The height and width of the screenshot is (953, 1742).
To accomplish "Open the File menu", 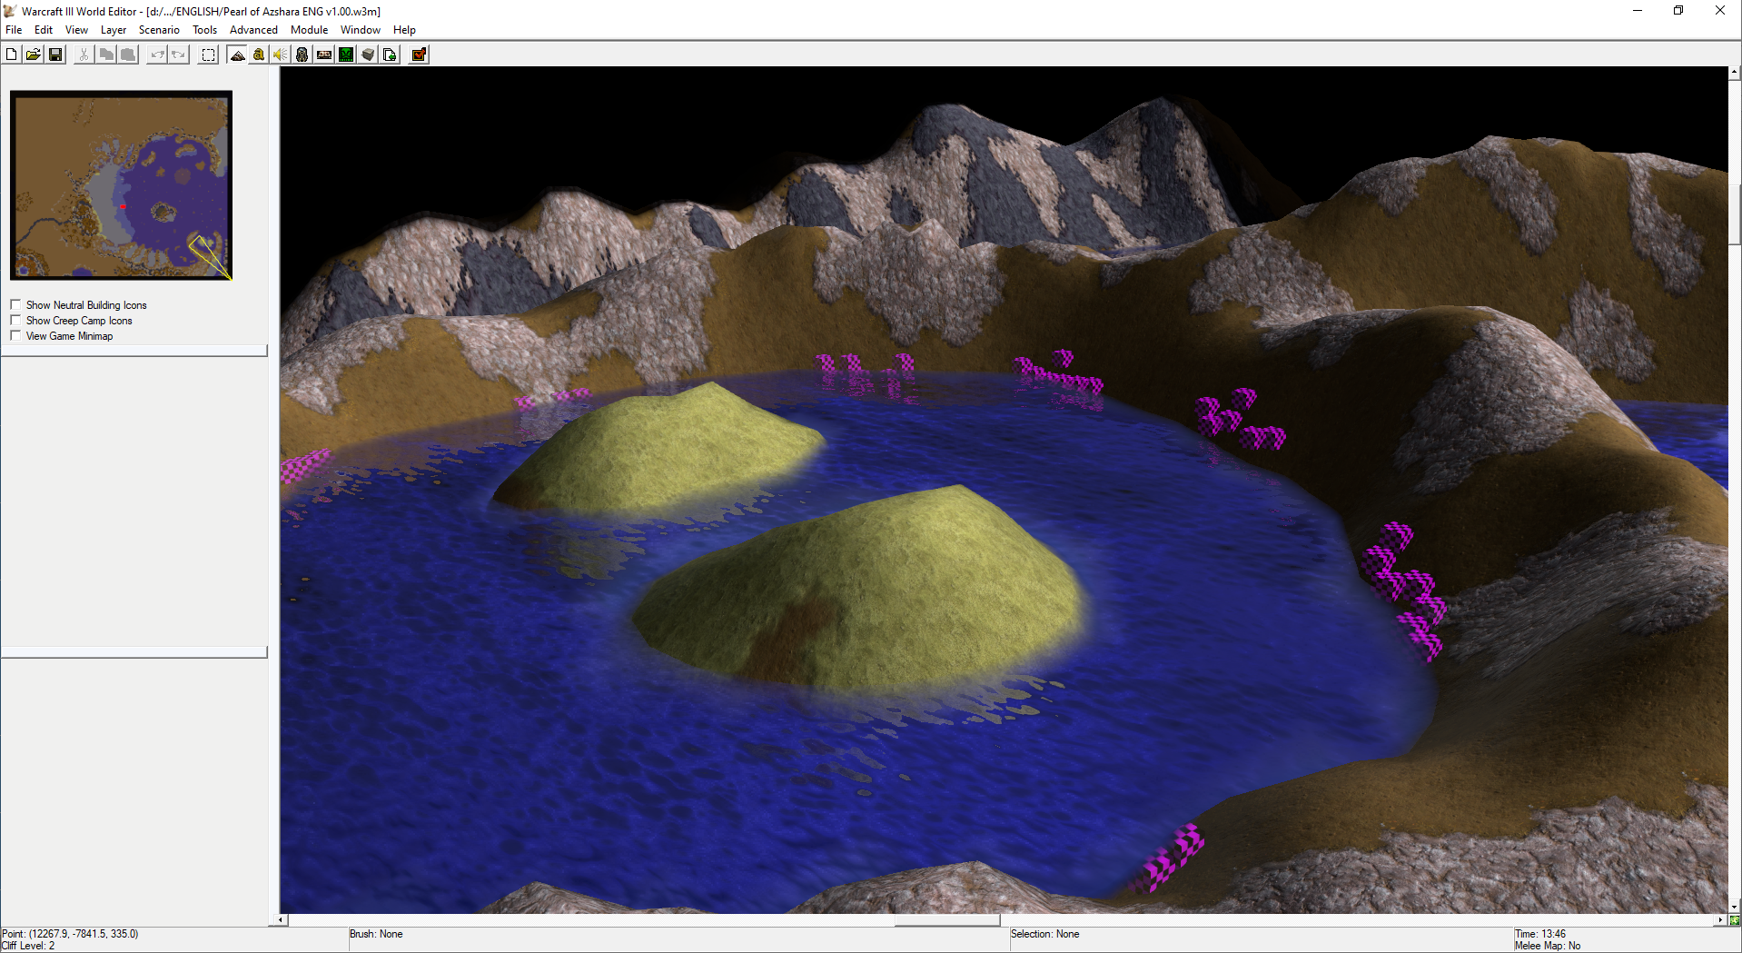I will (x=14, y=30).
